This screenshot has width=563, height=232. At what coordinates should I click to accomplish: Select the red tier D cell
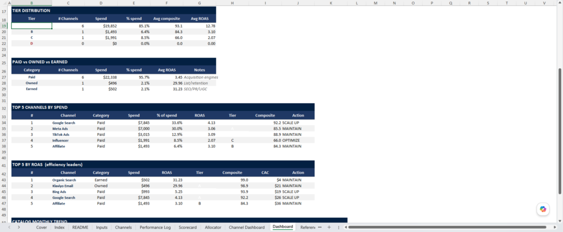point(31,43)
